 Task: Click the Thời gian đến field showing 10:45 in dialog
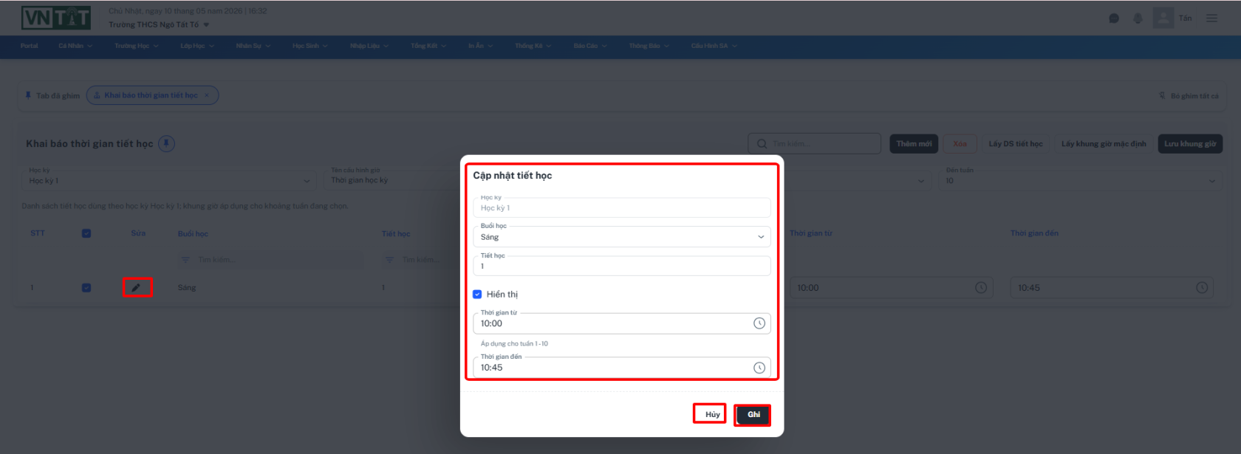621,368
